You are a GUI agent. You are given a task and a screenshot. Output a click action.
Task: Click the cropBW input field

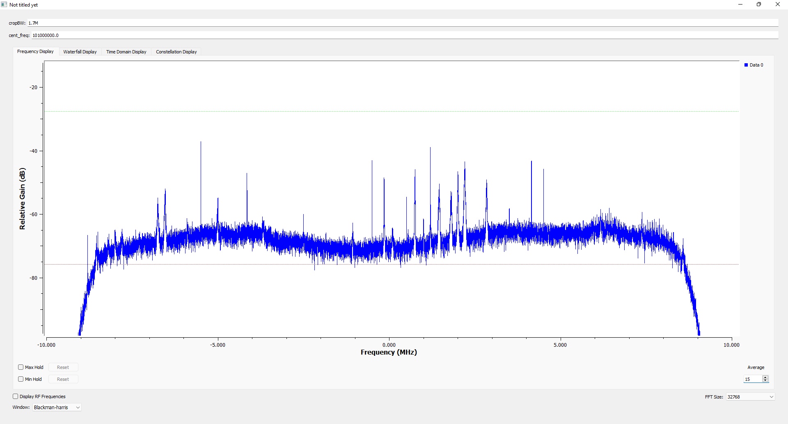coord(403,23)
